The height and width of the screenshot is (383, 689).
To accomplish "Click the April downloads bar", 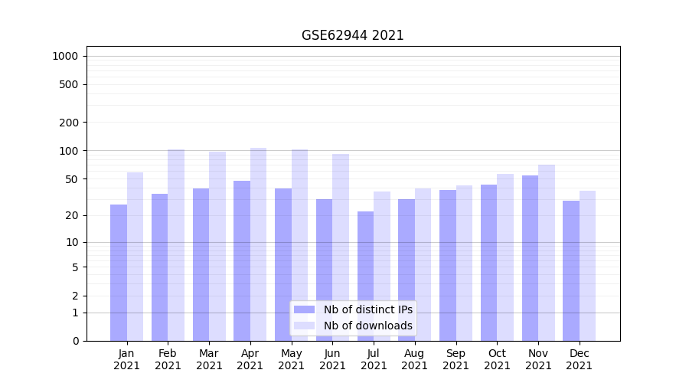I will [259, 244].
